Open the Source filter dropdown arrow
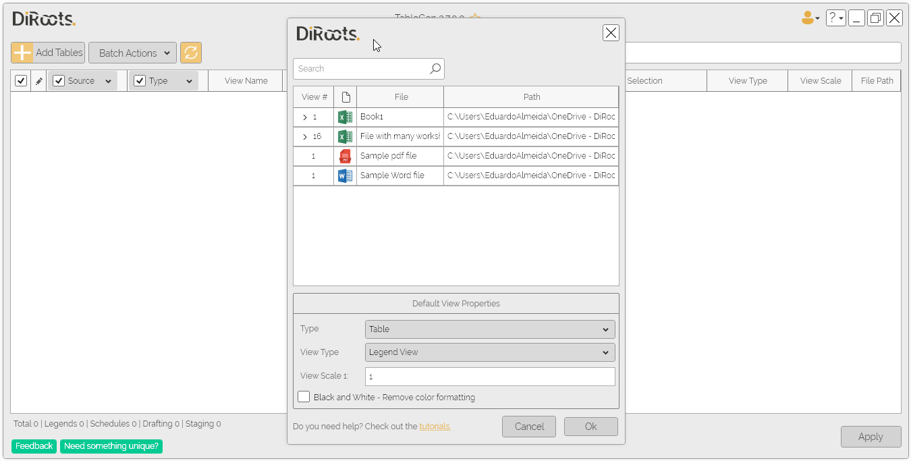This screenshot has width=911, height=461. click(108, 81)
